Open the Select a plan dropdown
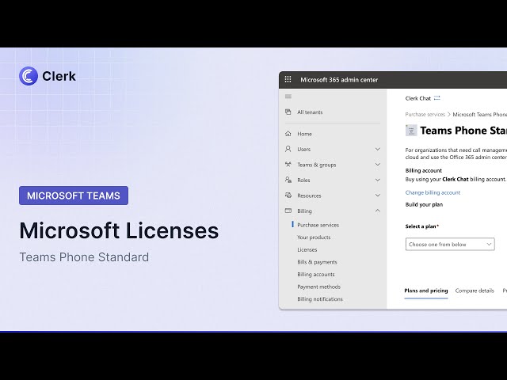 450,245
